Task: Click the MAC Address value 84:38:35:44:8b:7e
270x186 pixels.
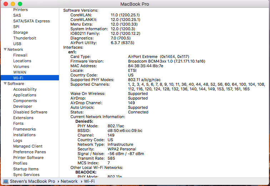Action: (x=146, y=66)
